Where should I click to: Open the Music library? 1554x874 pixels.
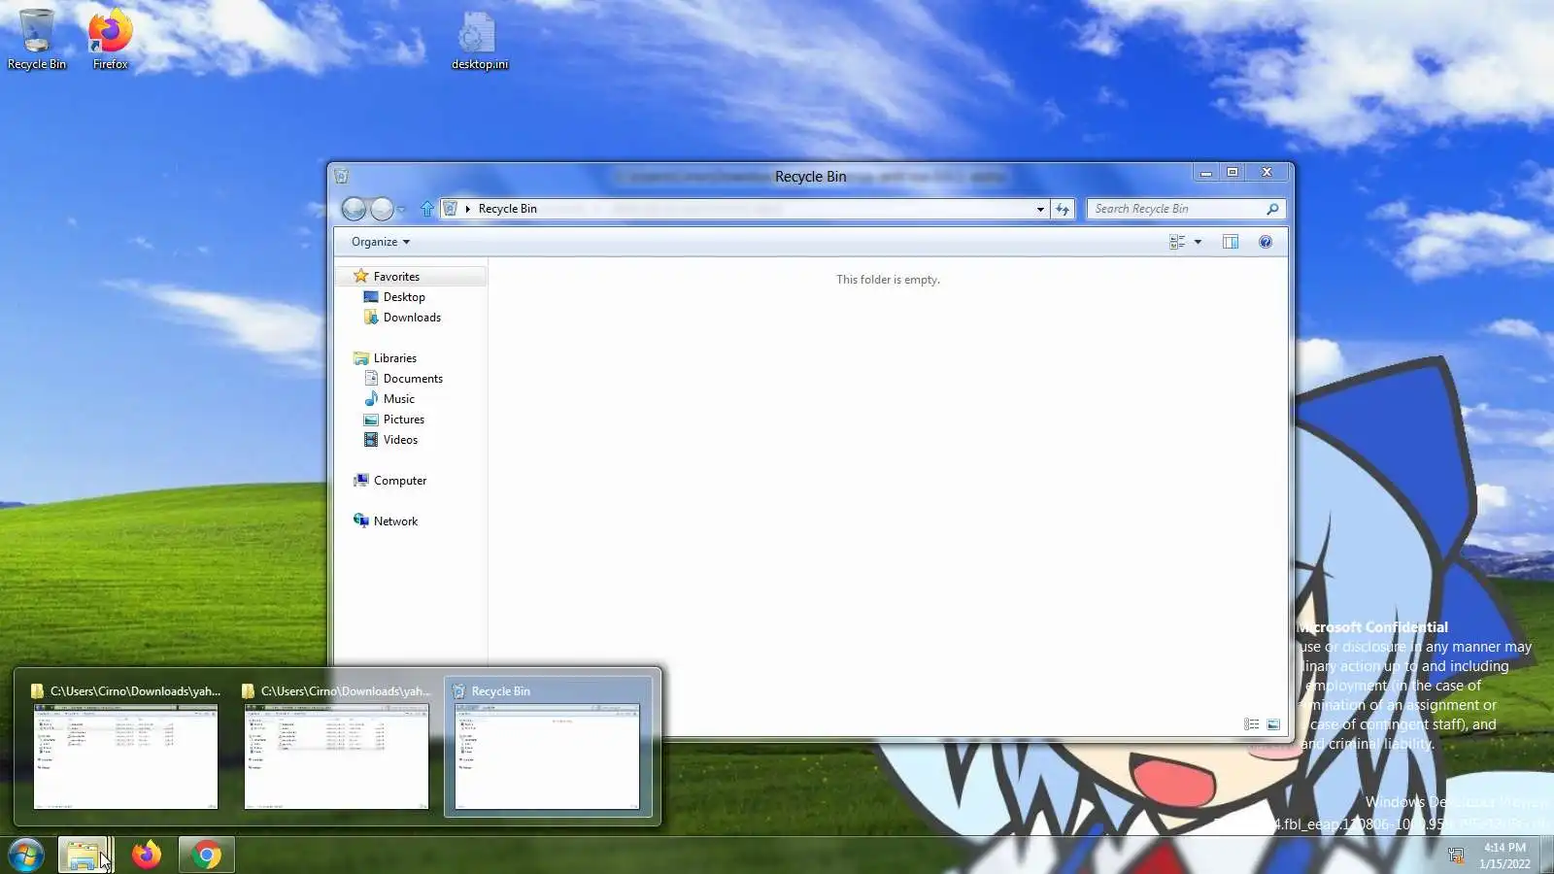tap(398, 399)
